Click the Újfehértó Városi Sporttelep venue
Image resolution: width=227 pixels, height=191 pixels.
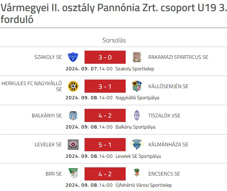(x=143, y=185)
